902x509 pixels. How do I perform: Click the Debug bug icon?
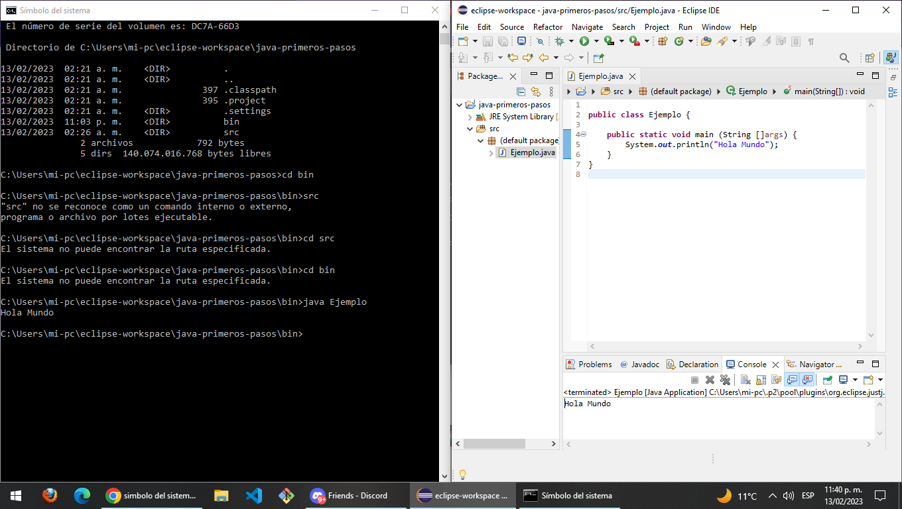(560, 41)
